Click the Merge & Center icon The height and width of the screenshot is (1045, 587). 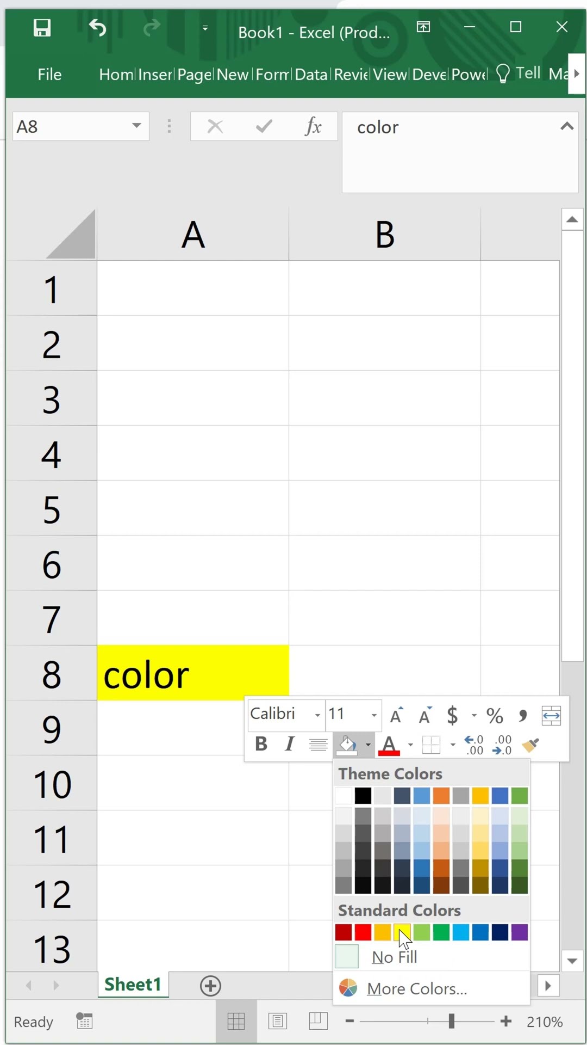(551, 715)
